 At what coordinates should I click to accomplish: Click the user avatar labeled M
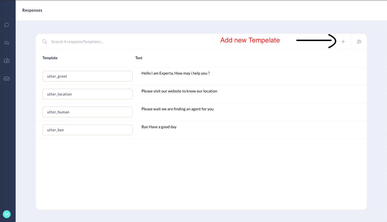[x=7, y=214]
